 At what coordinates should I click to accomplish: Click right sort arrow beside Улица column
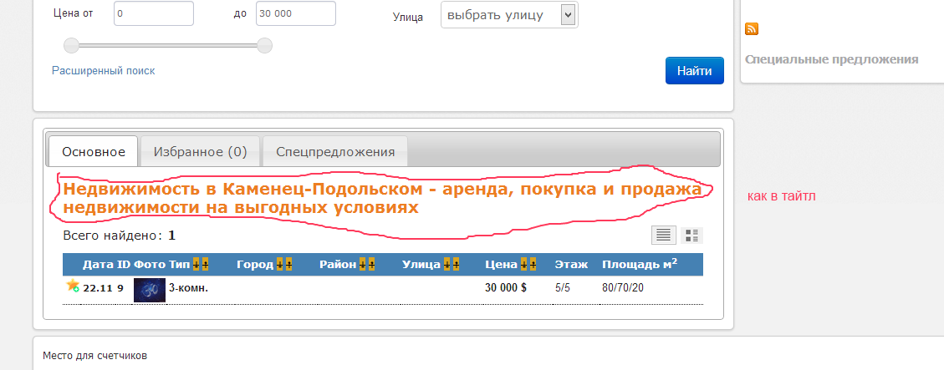click(x=456, y=264)
